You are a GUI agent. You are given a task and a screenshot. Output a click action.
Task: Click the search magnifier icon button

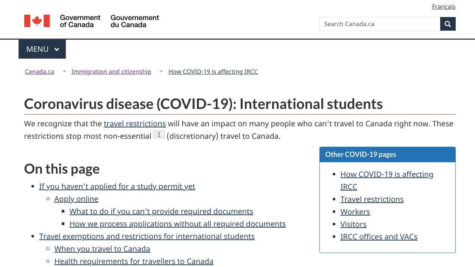coord(448,24)
